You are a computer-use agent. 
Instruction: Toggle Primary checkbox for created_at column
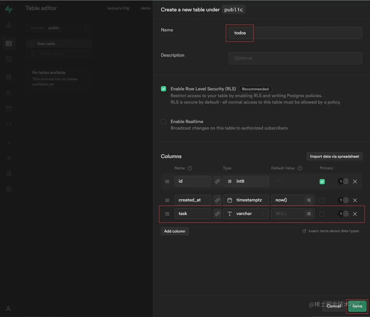[322, 200]
